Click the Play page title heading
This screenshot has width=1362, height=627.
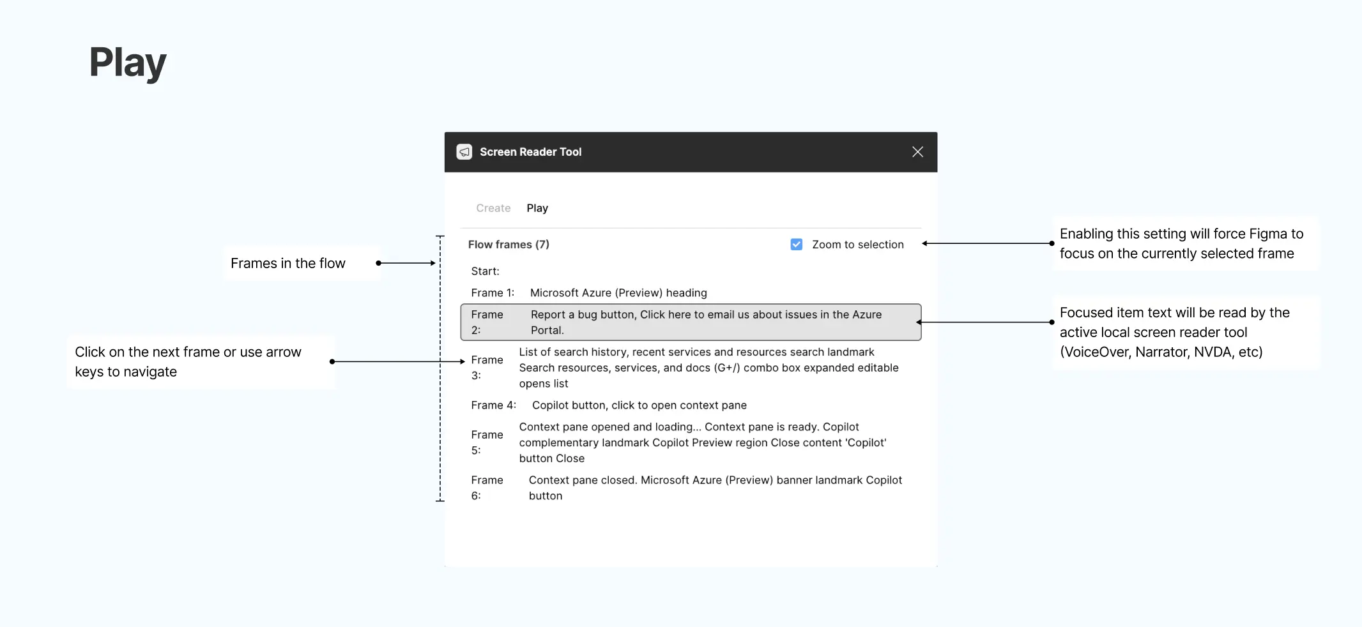(x=127, y=62)
